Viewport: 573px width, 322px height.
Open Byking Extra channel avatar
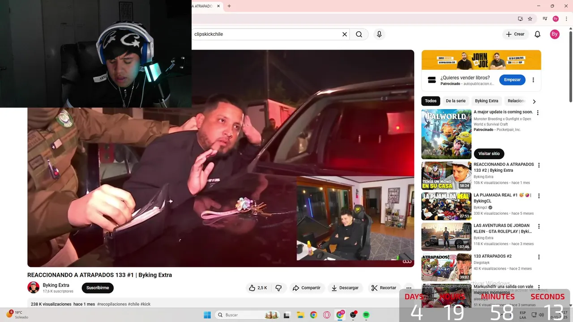34,288
